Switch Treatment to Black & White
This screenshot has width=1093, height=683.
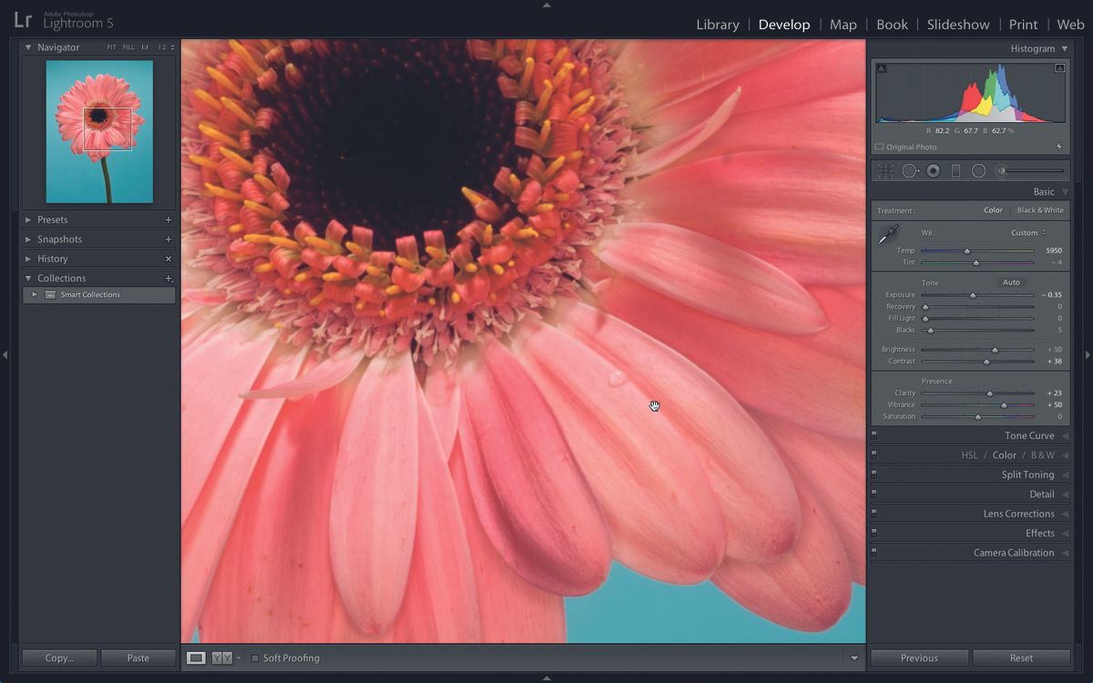point(1038,209)
